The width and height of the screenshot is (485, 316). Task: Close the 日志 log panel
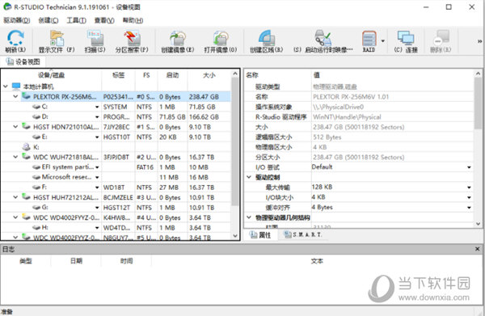click(x=477, y=249)
